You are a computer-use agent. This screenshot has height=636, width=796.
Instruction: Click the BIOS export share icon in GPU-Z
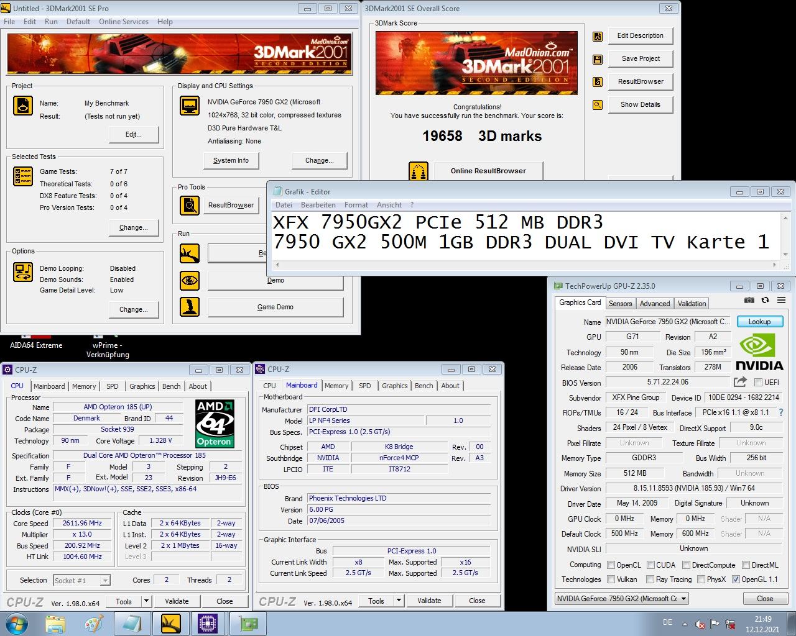pos(740,382)
